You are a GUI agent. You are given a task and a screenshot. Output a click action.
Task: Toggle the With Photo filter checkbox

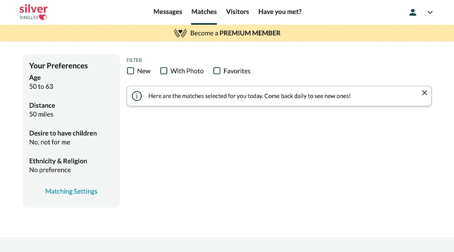pos(164,71)
